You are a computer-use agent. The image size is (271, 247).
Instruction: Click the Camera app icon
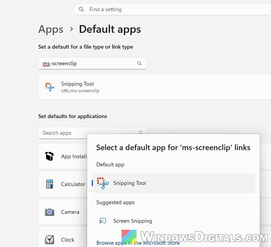[50, 212]
